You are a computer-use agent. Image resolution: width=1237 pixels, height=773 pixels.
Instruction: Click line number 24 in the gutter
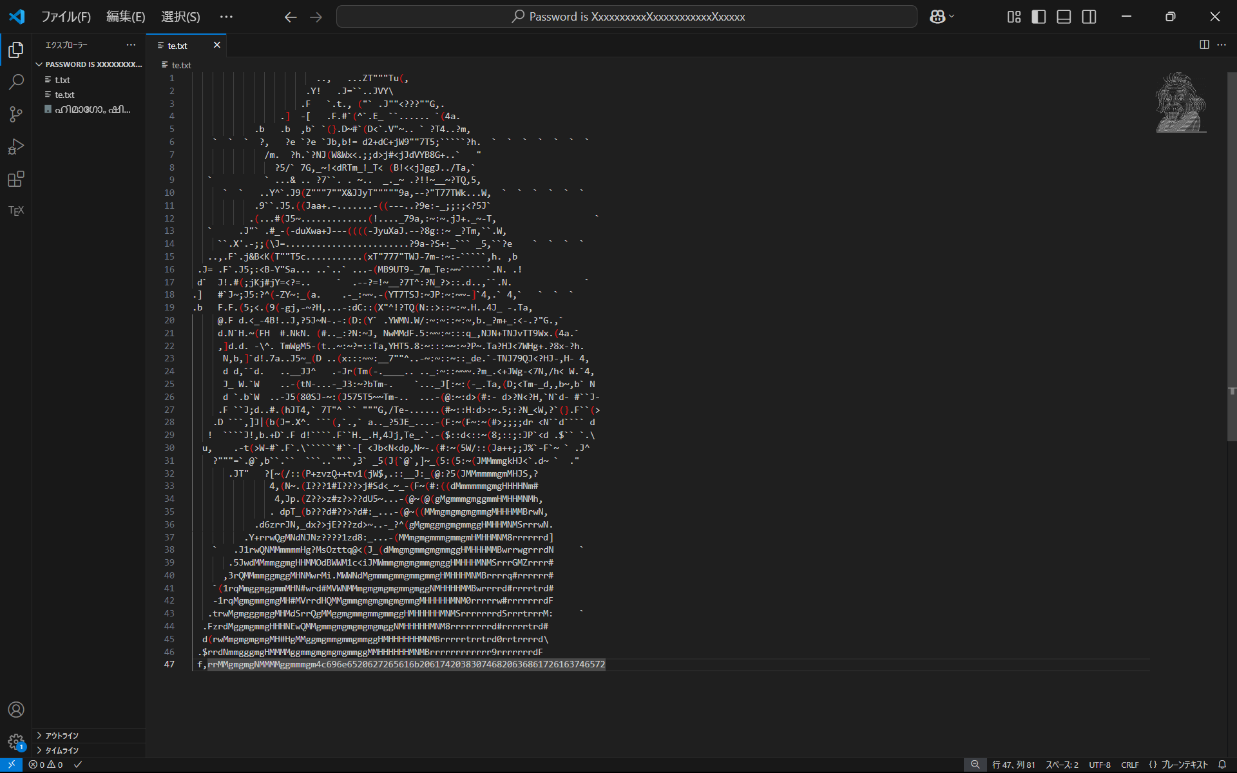[x=169, y=371]
